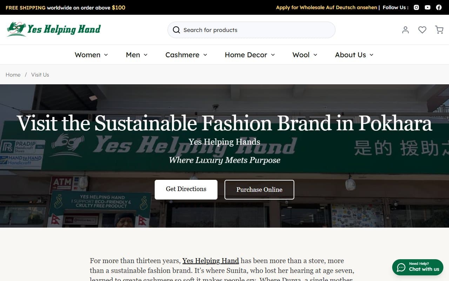Open the Home Decor category
This screenshot has height=281, width=449.
pos(246,55)
